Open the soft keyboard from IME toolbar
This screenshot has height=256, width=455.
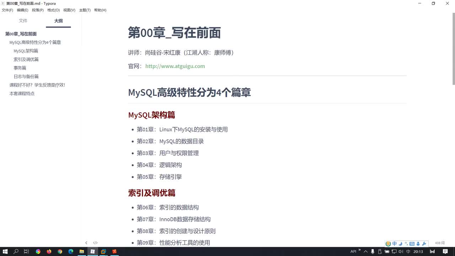click(x=412, y=244)
